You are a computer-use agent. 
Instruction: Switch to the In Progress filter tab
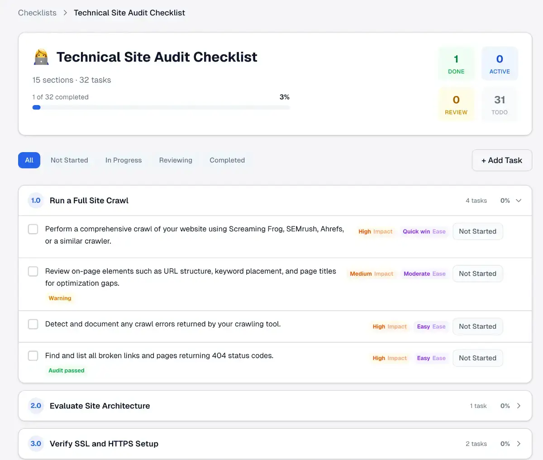(124, 160)
